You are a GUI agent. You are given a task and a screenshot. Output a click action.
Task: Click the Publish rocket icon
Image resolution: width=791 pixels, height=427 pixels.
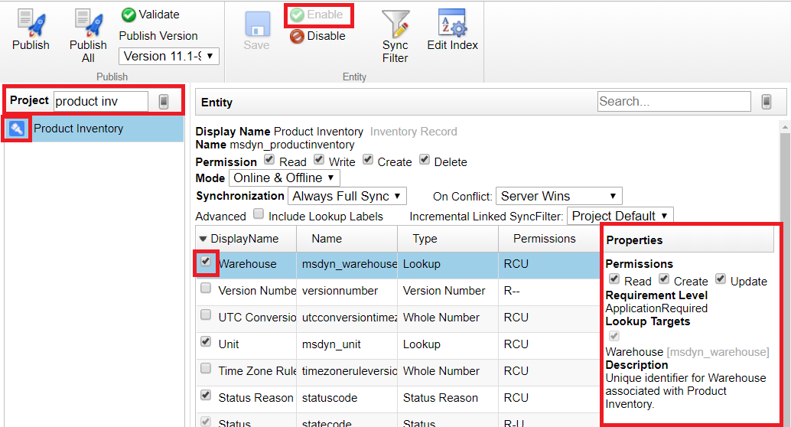(31, 24)
